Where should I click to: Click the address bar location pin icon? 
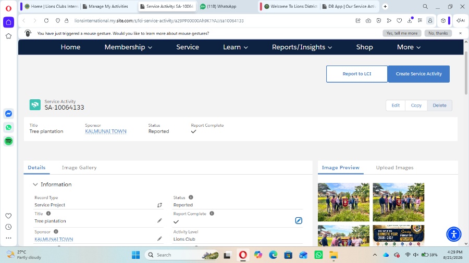coord(58,21)
